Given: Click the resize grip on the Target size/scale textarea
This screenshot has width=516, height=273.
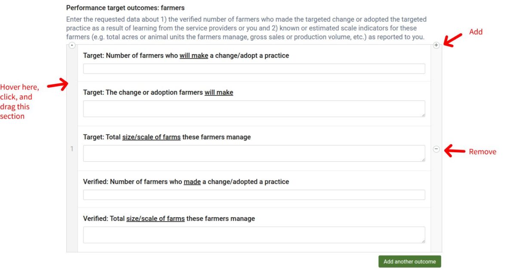Looking at the screenshot, I should pos(423,160).
